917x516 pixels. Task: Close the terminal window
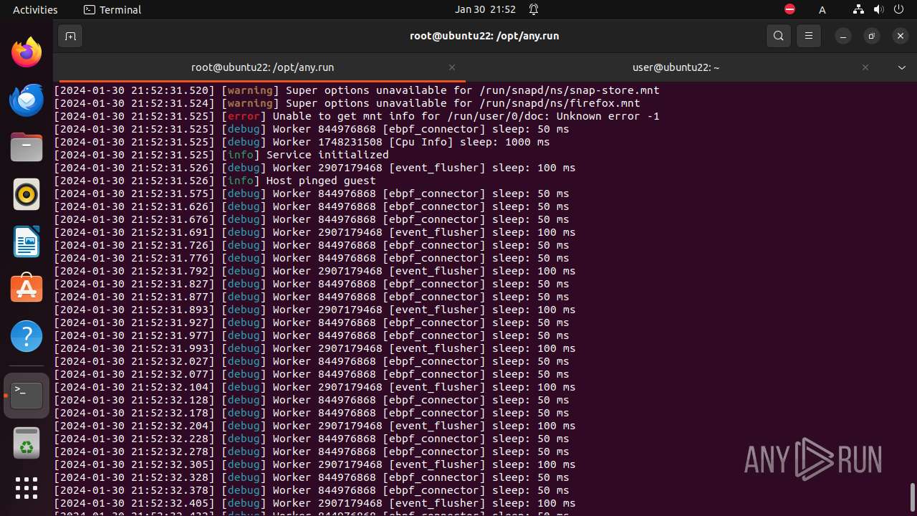coord(901,36)
